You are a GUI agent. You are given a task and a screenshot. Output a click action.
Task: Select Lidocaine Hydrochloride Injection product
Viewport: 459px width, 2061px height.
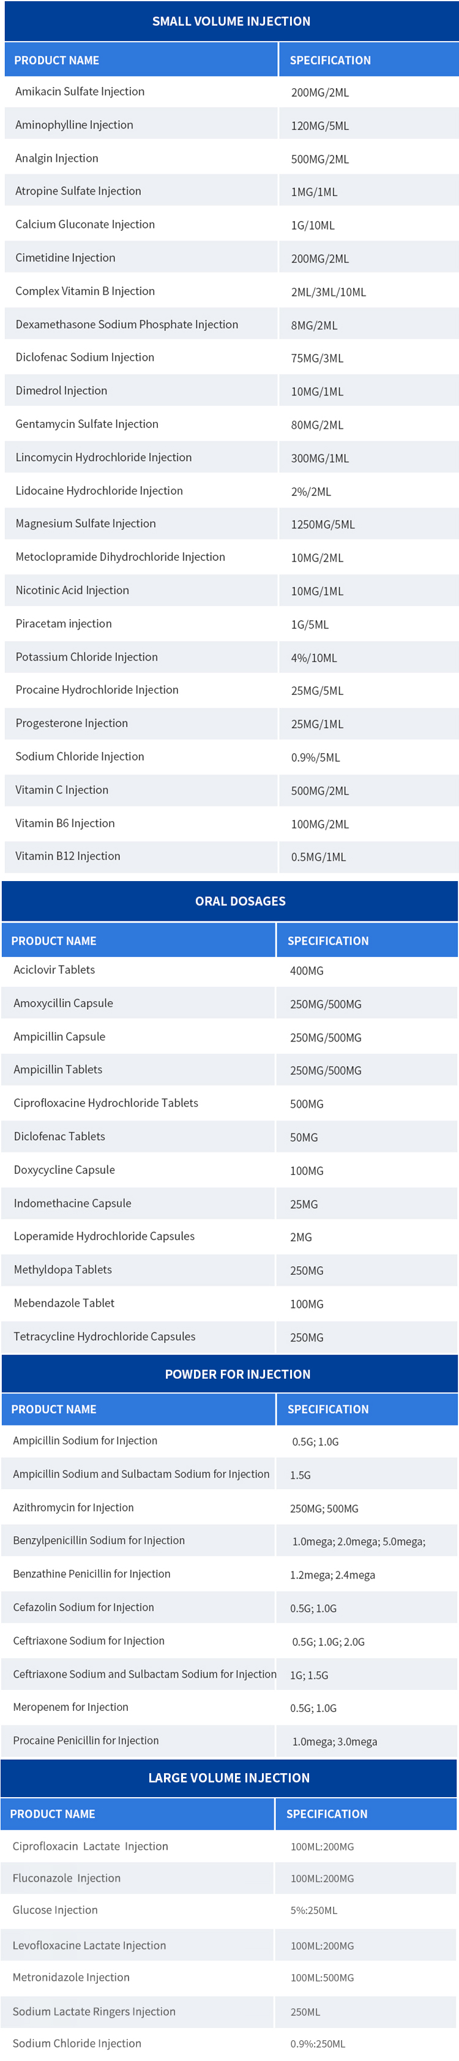coord(99,491)
